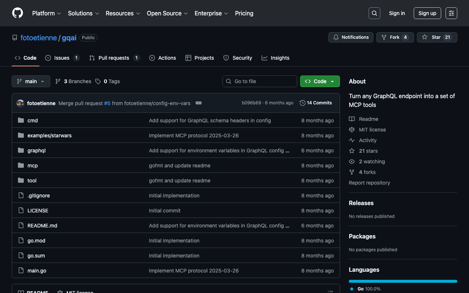Expand the Platform navigation menu
469x293 pixels.
coord(47,13)
